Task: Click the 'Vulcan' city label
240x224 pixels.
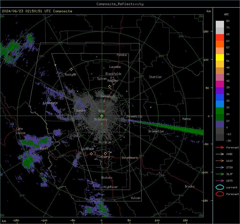Action: click(x=135, y=198)
